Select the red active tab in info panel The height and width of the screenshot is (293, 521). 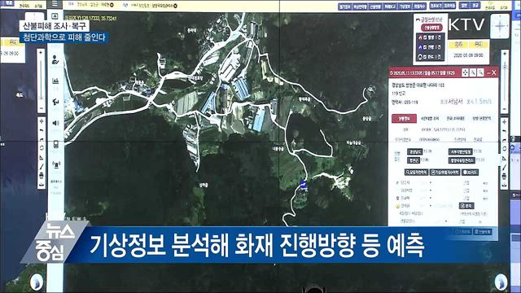pyautogui.click(x=404, y=119)
